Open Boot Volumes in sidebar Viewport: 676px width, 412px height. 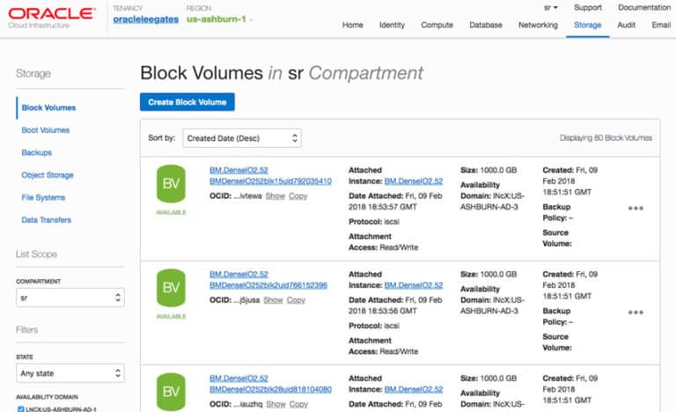pyautogui.click(x=45, y=130)
